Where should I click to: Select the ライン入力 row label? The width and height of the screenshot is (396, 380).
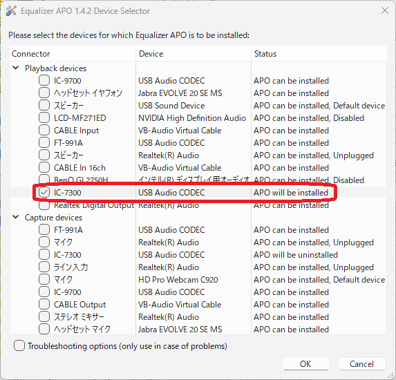pyautogui.click(x=71, y=267)
